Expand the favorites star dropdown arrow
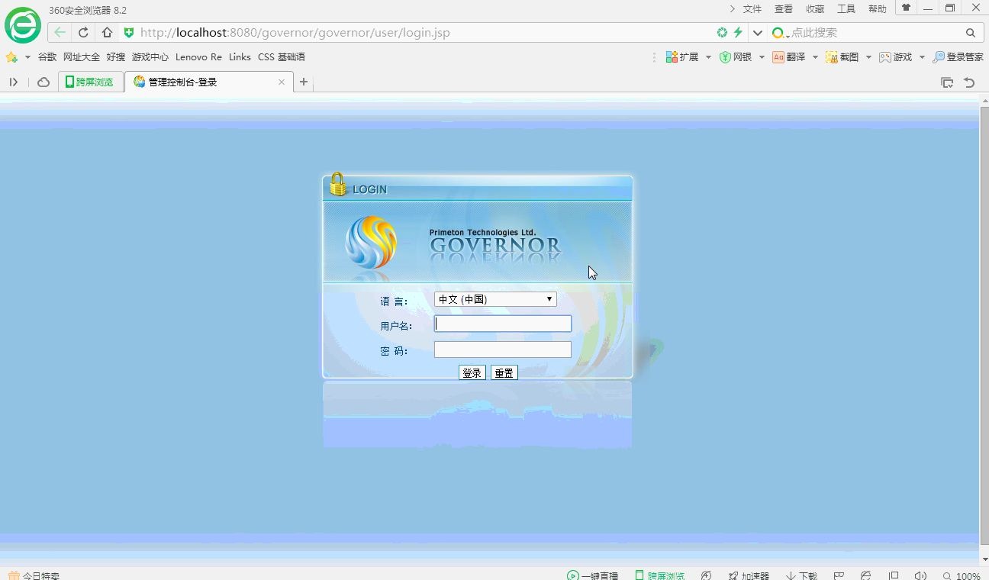The height and width of the screenshot is (580, 989). (x=27, y=57)
